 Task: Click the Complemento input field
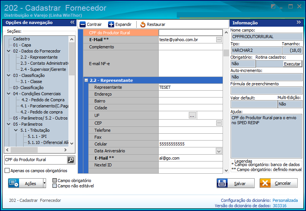(x=190, y=47)
